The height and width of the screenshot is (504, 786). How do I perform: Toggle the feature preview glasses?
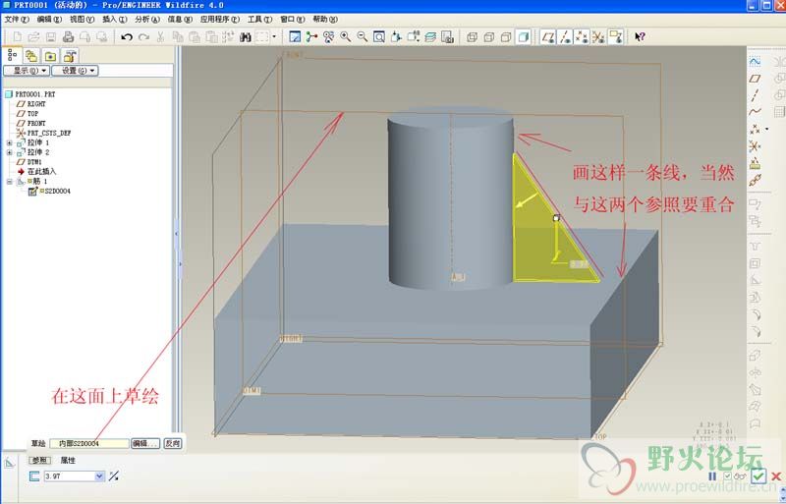740,476
